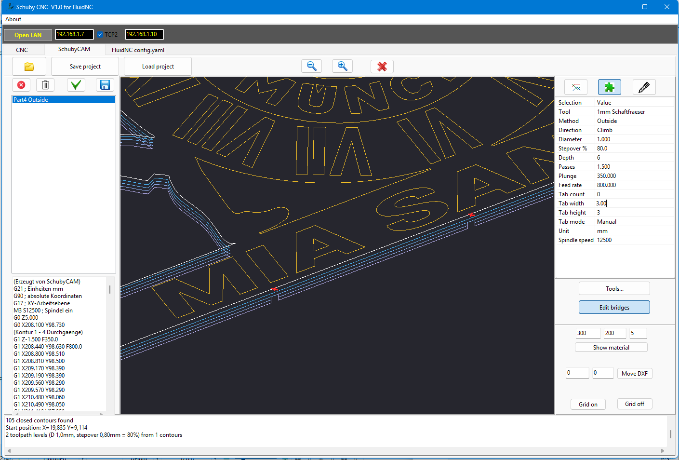Image resolution: width=679 pixels, height=460 pixels.
Task: Open the Tools... dialog button
Action: 614,288
